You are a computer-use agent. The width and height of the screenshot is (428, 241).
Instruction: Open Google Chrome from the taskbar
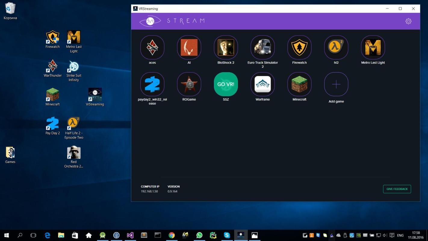pyautogui.click(x=172, y=235)
